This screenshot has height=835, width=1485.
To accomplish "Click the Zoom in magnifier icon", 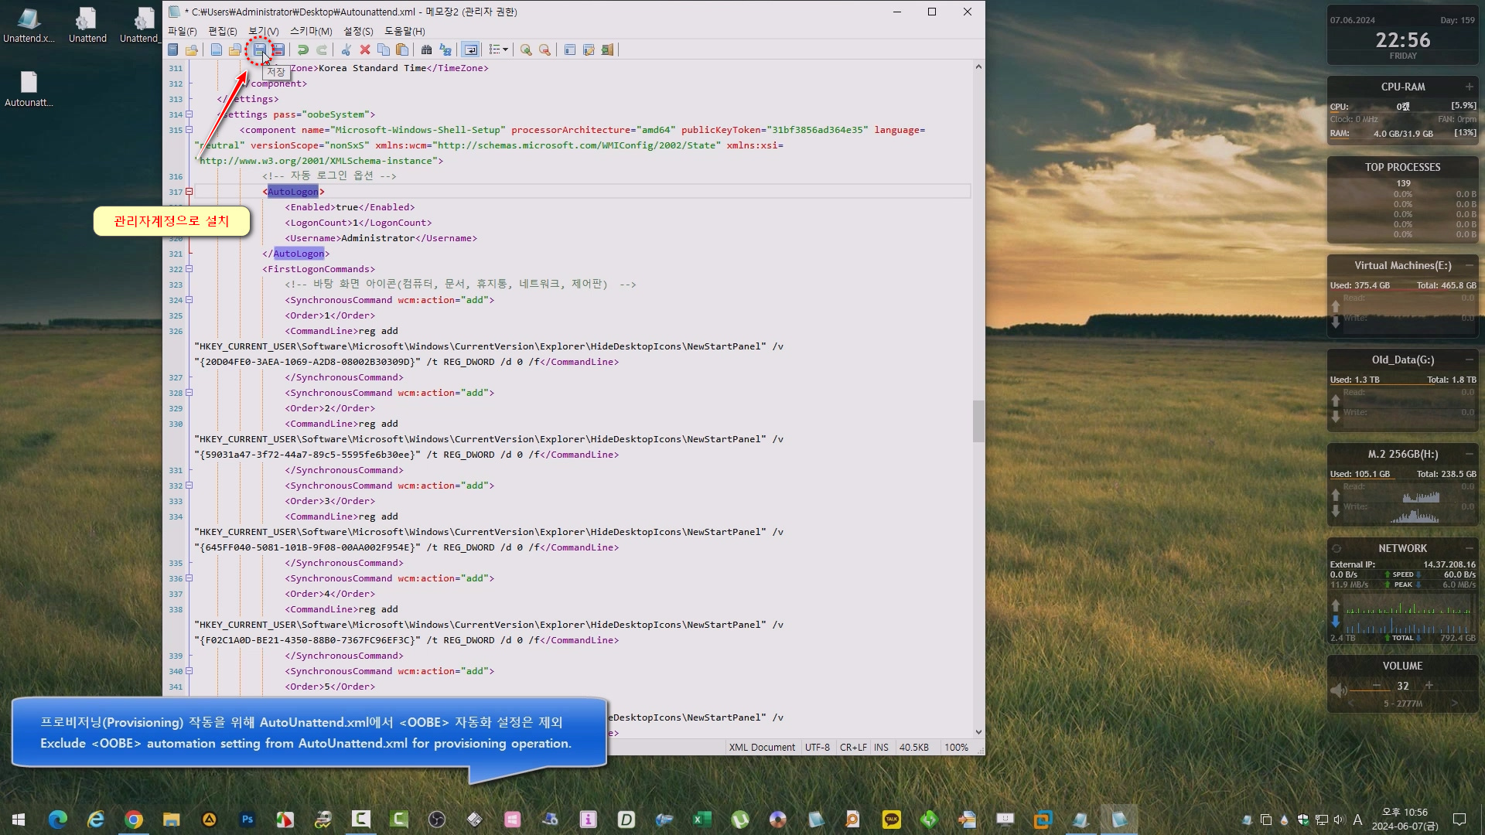I will tap(526, 49).
